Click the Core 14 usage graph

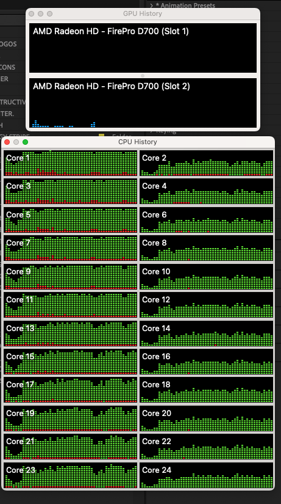click(206, 334)
